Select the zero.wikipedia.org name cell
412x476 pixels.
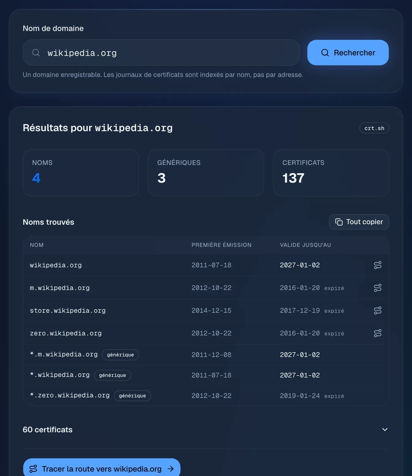(66, 333)
